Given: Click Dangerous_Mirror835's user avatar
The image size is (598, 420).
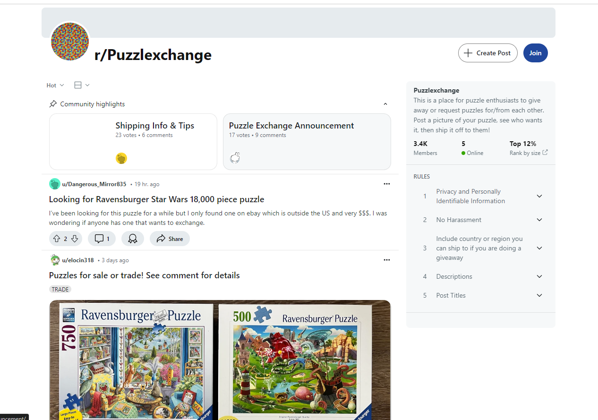Looking at the screenshot, I should click(x=55, y=184).
